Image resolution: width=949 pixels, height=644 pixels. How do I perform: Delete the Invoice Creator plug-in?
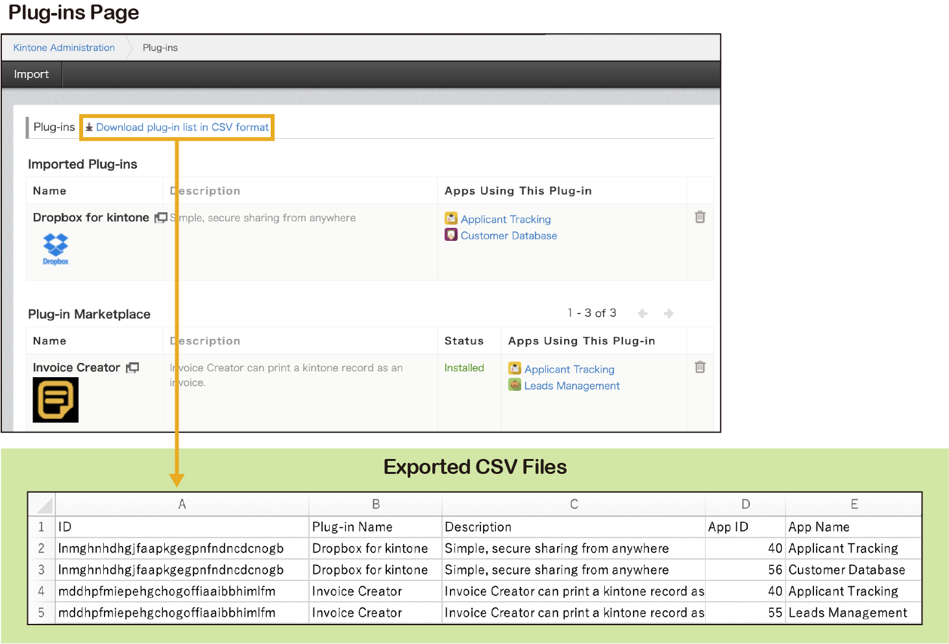tap(700, 367)
